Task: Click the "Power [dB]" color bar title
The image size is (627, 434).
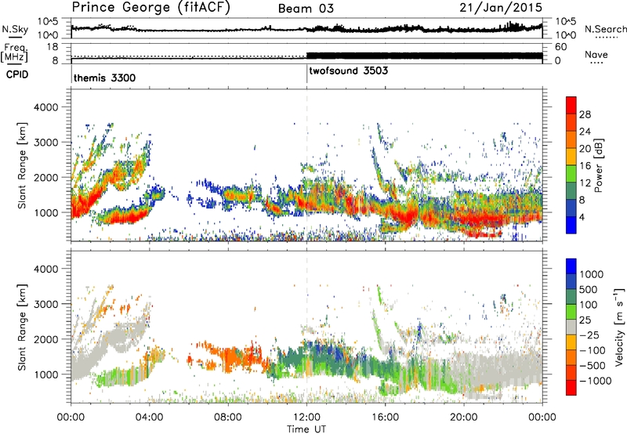Action: coord(599,165)
